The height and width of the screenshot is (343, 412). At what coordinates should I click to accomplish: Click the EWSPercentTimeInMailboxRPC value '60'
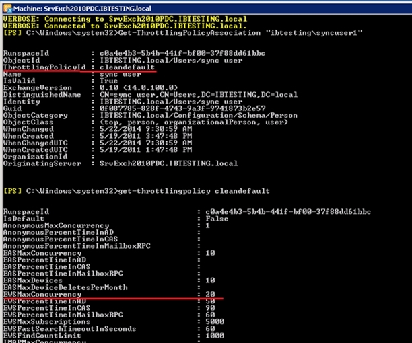pyautogui.click(x=210, y=315)
